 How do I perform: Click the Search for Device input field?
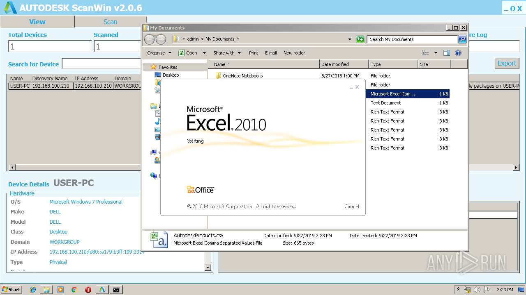[101, 64]
